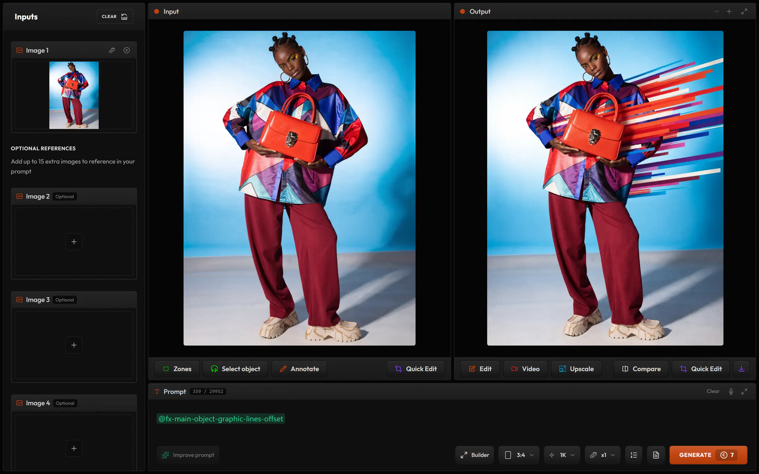Remove Image 1 with the X icon
The height and width of the screenshot is (474, 759).
pos(126,50)
